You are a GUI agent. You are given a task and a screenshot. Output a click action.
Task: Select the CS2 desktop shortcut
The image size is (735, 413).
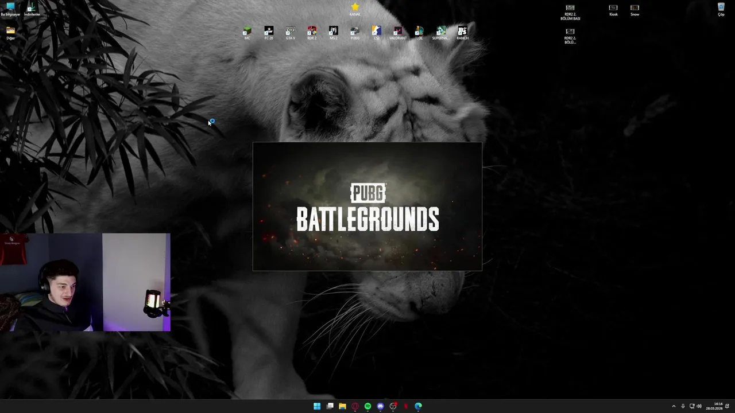pos(376,33)
